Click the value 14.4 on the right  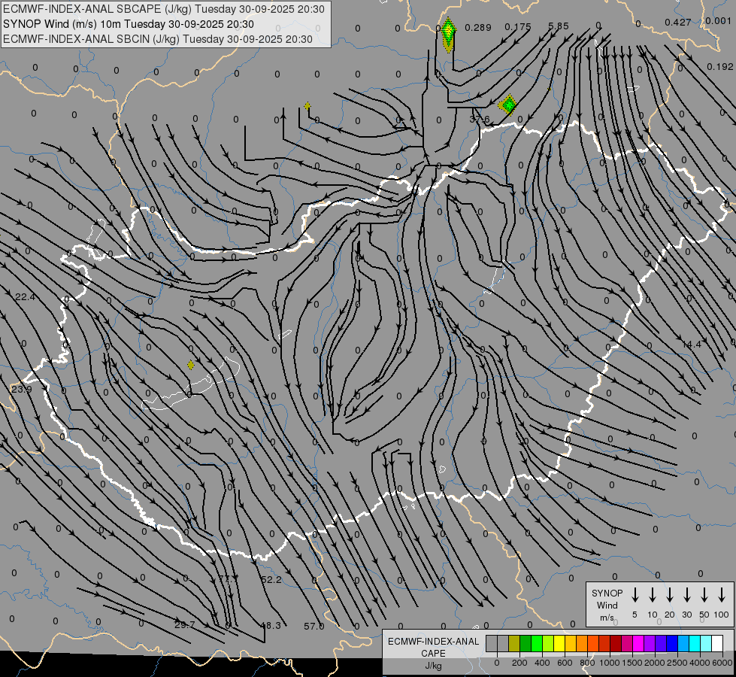click(692, 345)
